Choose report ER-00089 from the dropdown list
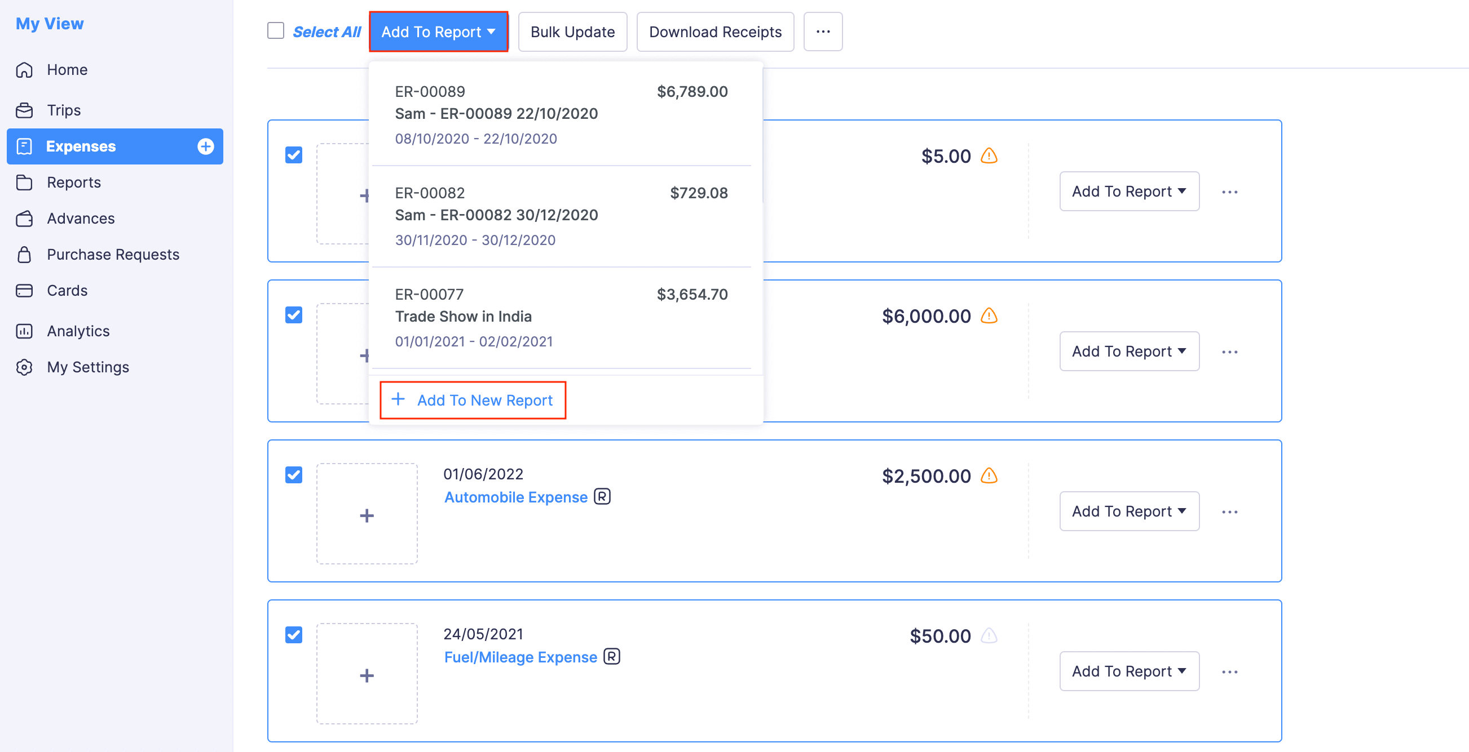The height and width of the screenshot is (752, 1469). click(x=562, y=113)
